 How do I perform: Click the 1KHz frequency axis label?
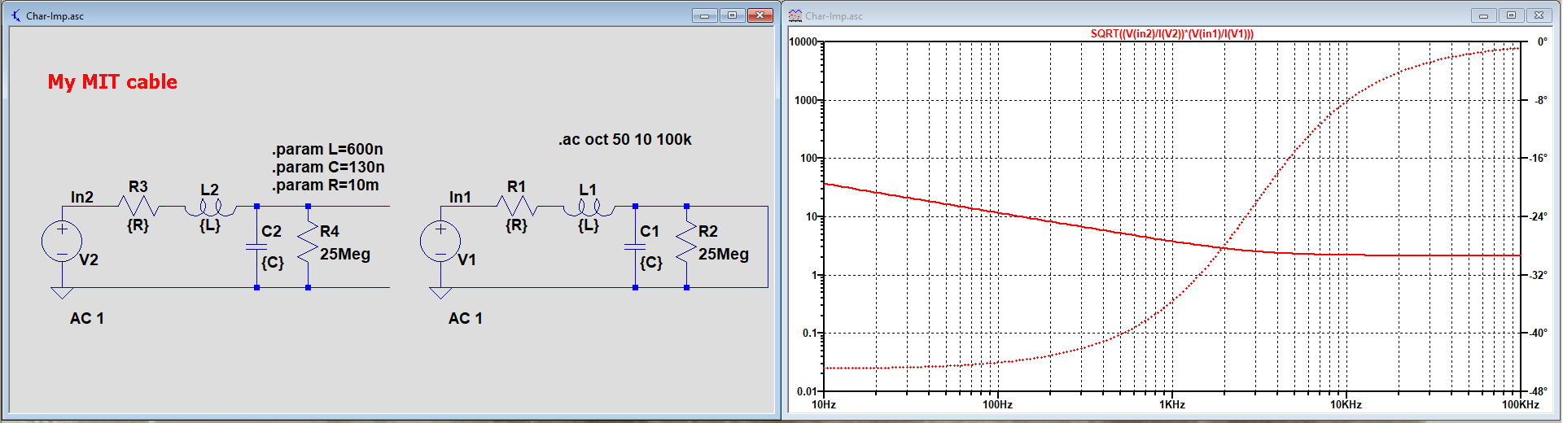pos(1172,404)
